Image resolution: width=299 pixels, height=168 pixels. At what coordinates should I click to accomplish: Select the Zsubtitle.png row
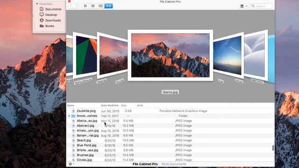tap(170, 111)
